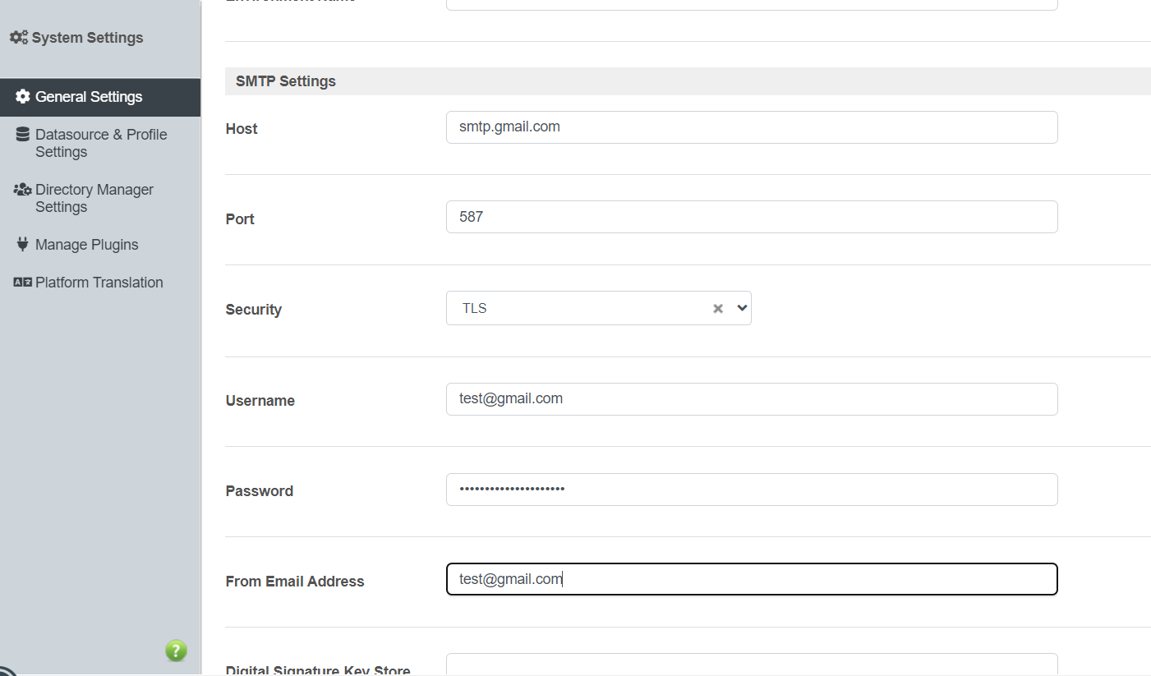Image resolution: width=1151 pixels, height=676 pixels.
Task: Click the Directory Manager users icon
Action: pyautogui.click(x=22, y=190)
